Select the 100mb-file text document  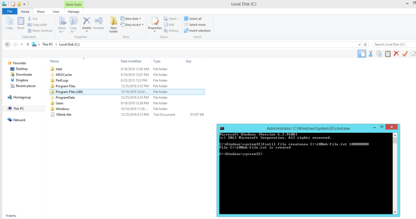pyautogui.click(x=64, y=115)
